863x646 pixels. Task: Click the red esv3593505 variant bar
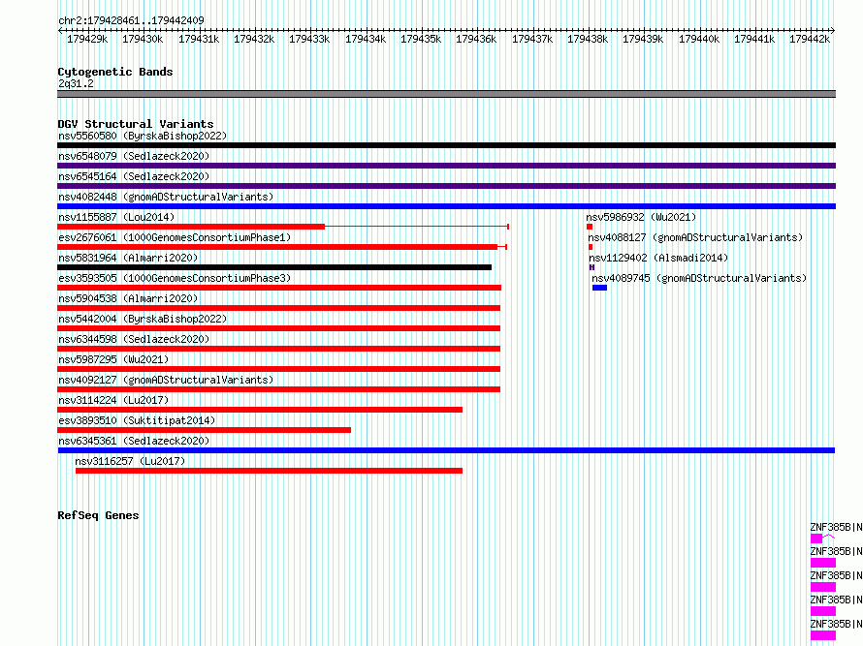click(279, 288)
